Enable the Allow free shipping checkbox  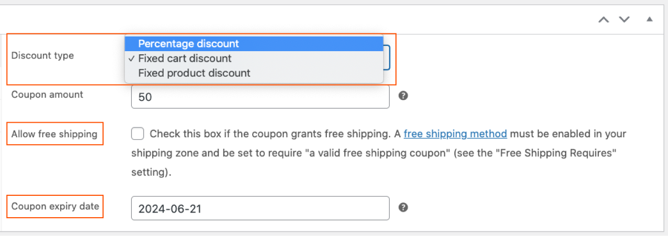click(x=138, y=134)
